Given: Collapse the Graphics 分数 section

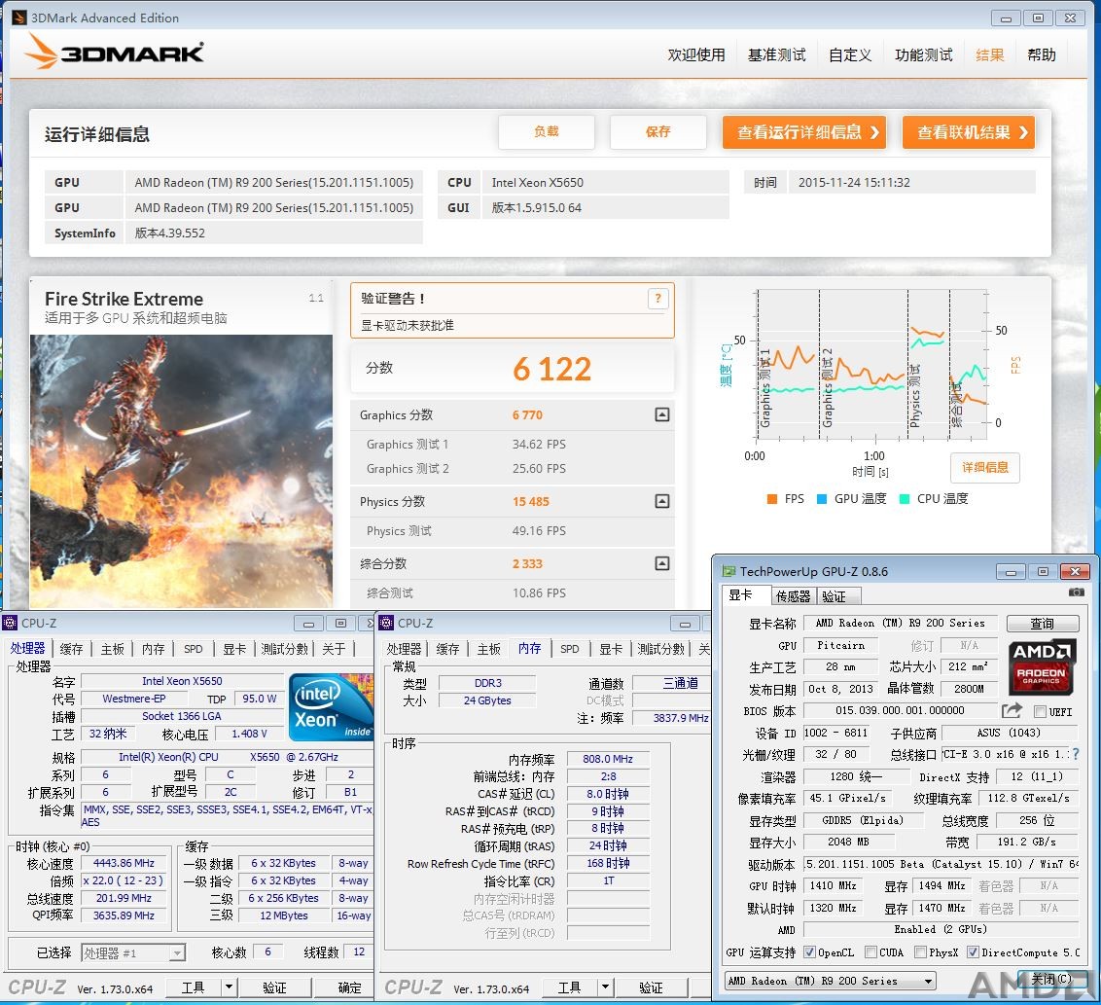Looking at the screenshot, I should click(662, 414).
